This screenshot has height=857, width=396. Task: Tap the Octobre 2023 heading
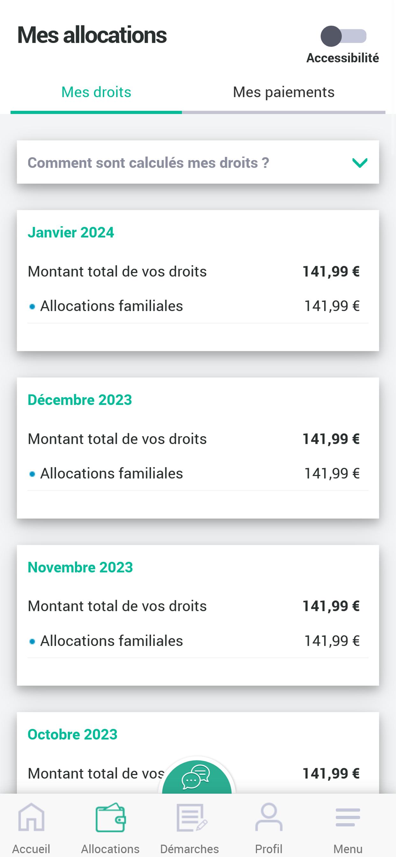point(73,735)
